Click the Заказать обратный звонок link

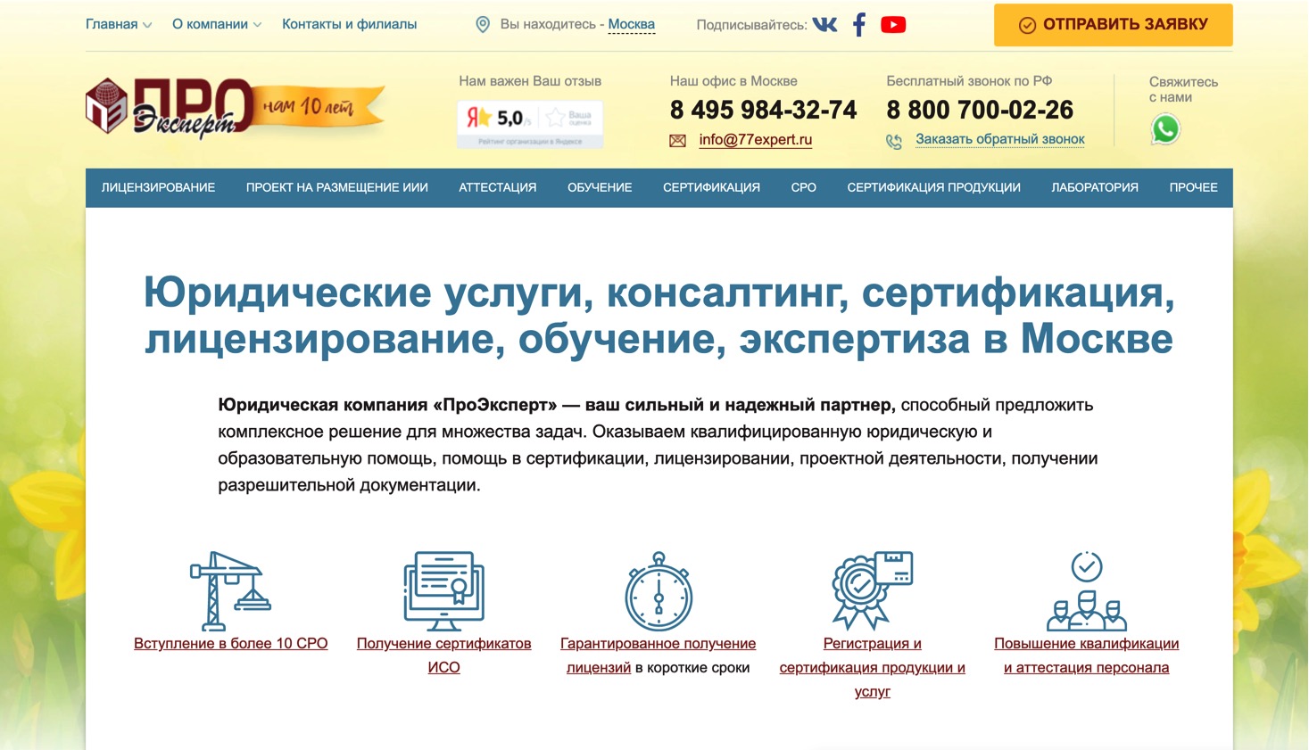point(999,139)
